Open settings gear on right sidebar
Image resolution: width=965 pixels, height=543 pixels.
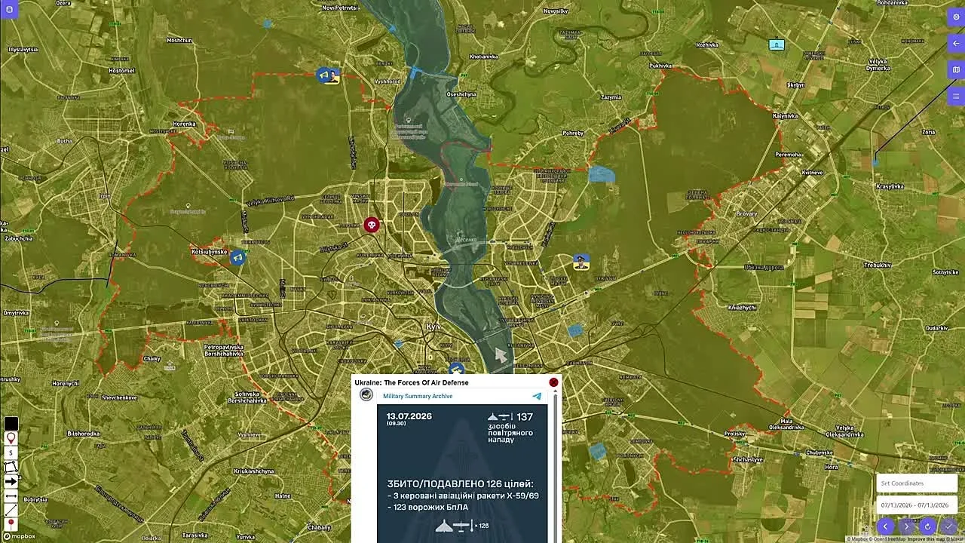956,17
